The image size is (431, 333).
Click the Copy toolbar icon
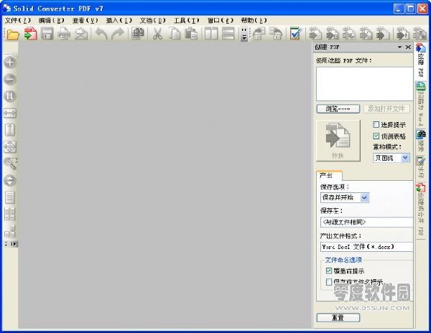coord(175,34)
